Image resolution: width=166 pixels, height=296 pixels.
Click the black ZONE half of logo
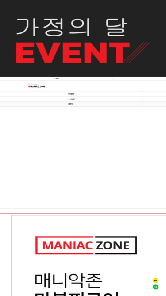point(116,245)
